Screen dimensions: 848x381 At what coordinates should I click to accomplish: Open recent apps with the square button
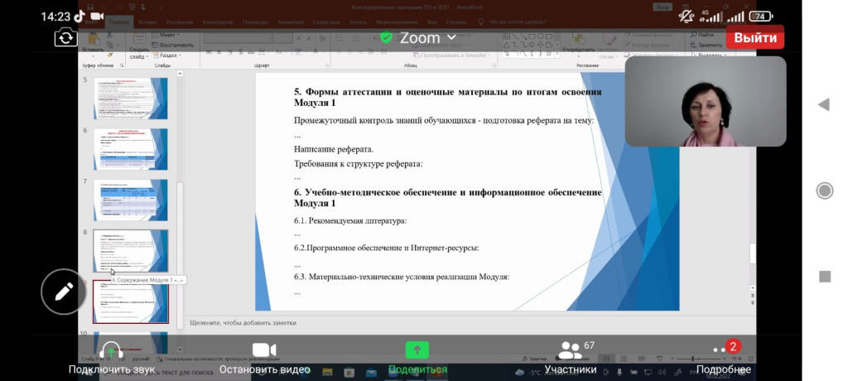[x=824, y=277]
